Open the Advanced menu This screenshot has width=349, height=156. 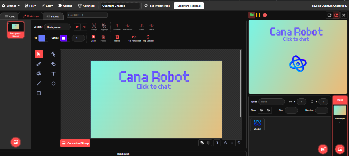[86, 6]
